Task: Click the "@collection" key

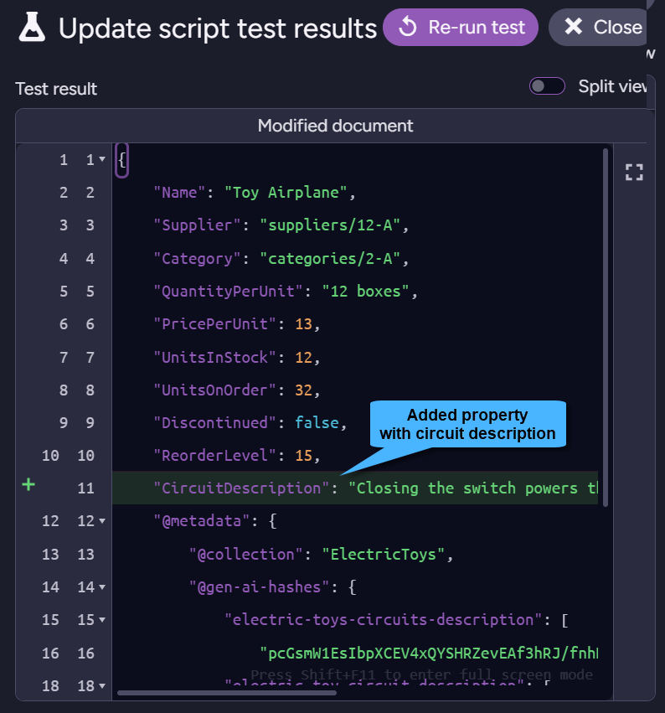Action: point(246,555)
